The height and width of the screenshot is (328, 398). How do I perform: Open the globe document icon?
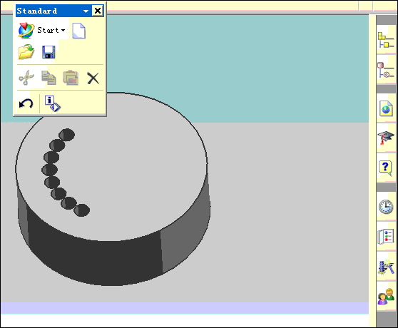point(386,108)
